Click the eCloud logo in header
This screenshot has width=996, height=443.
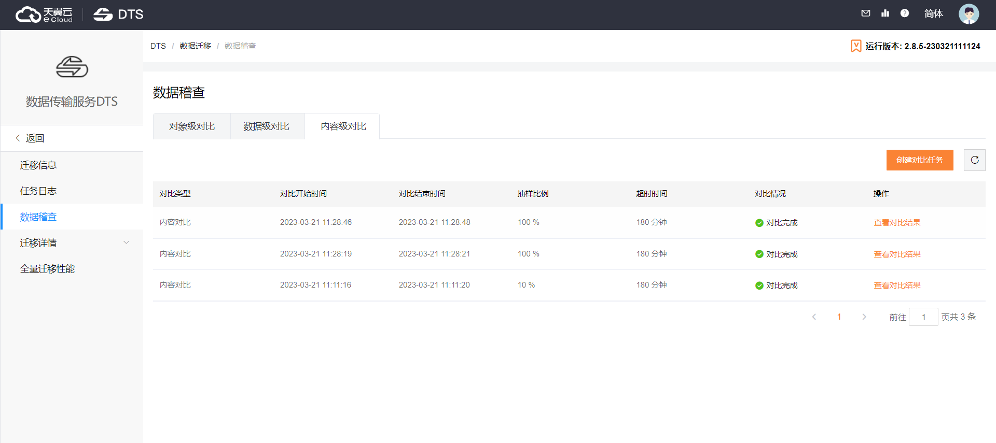44,15
